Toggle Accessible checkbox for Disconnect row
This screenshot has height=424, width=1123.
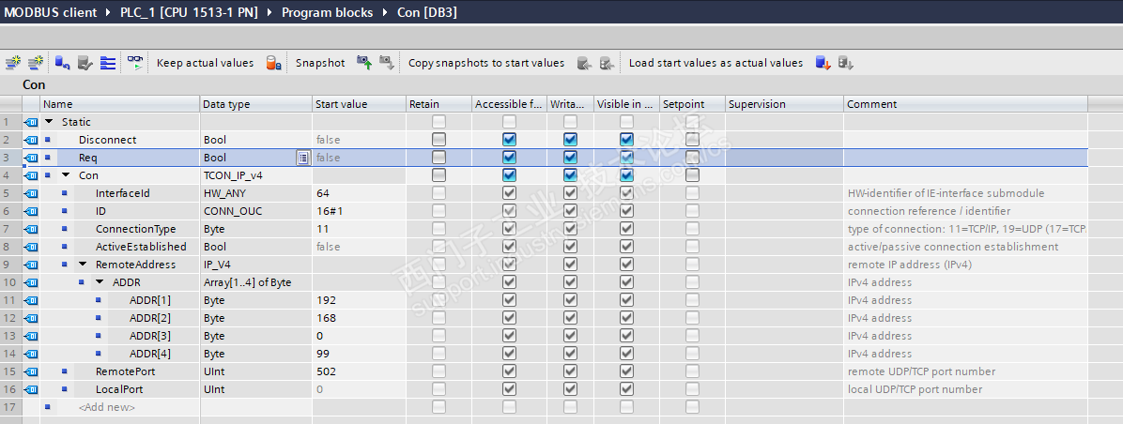click(509, 140)
